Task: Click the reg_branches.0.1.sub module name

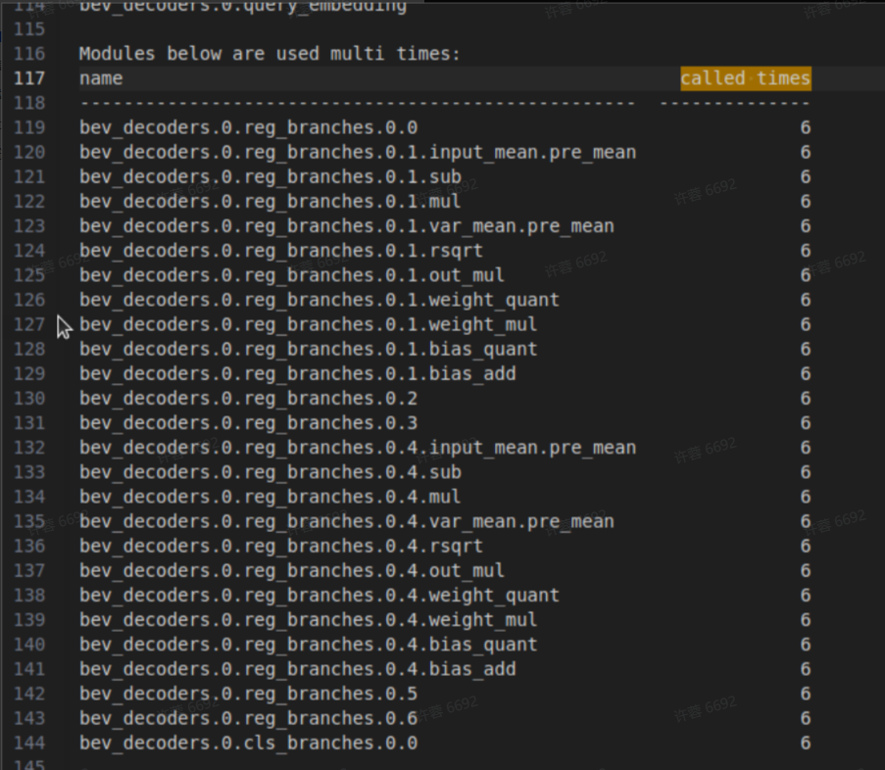Action: pos(270,177)
